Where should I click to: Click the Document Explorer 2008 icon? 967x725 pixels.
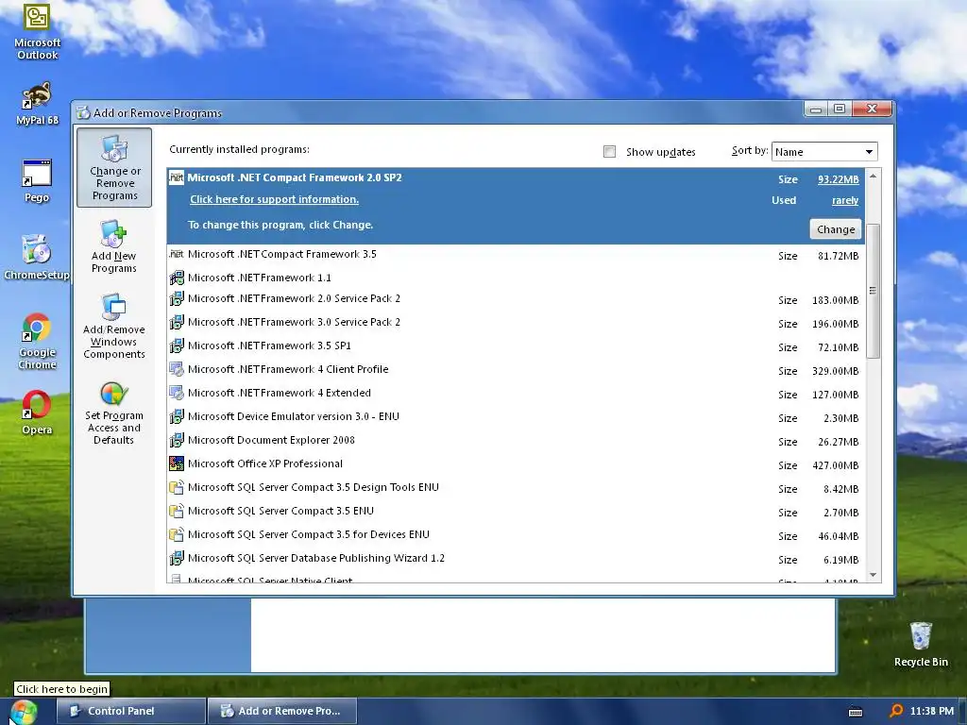[x=177, y=440]
